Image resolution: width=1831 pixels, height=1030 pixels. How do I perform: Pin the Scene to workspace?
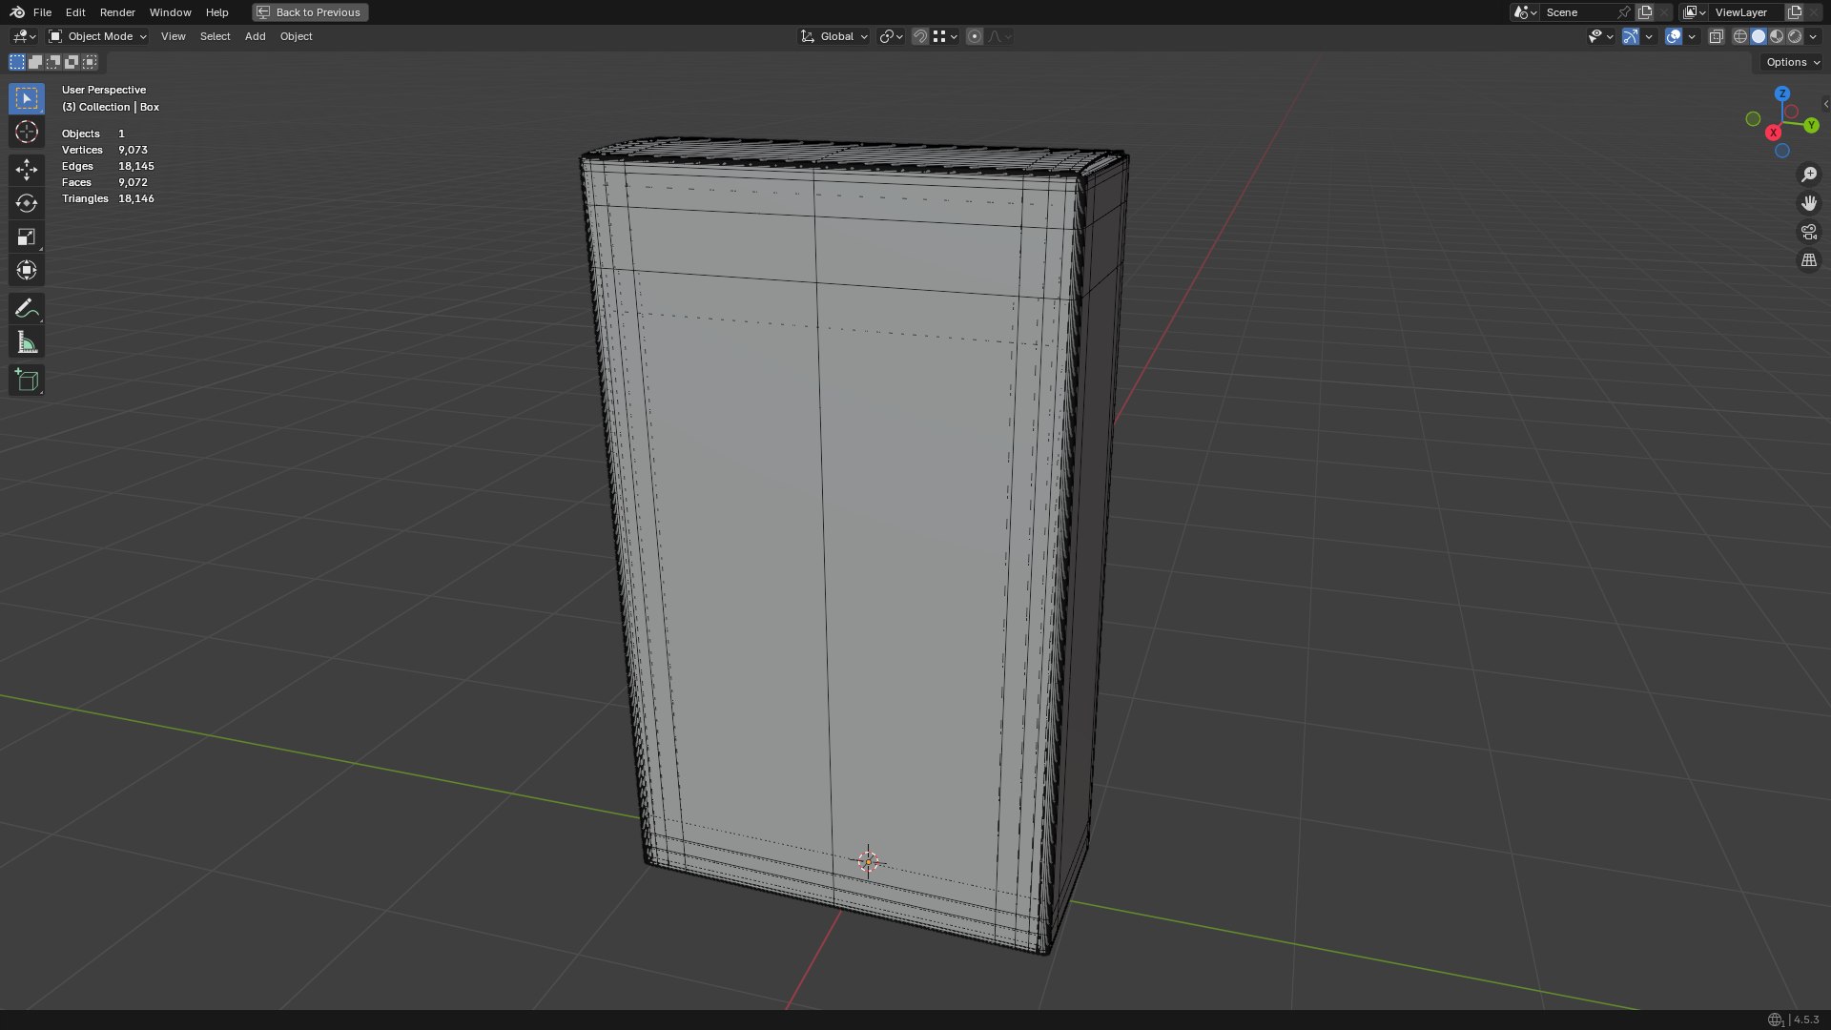tap(1623, 12)
